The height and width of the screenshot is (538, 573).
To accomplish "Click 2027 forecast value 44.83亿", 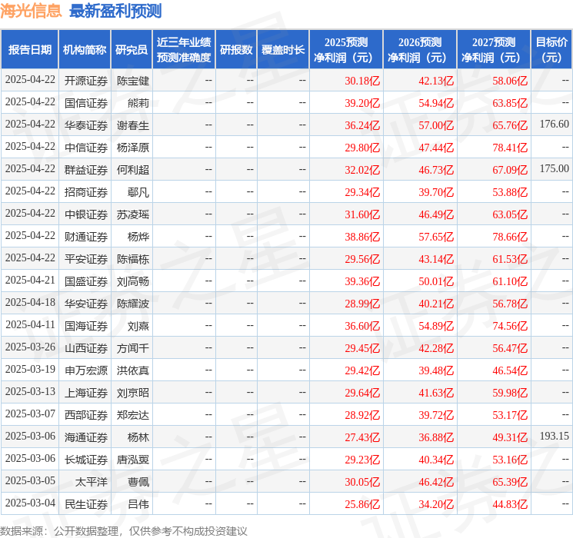I will coord(510,504).
